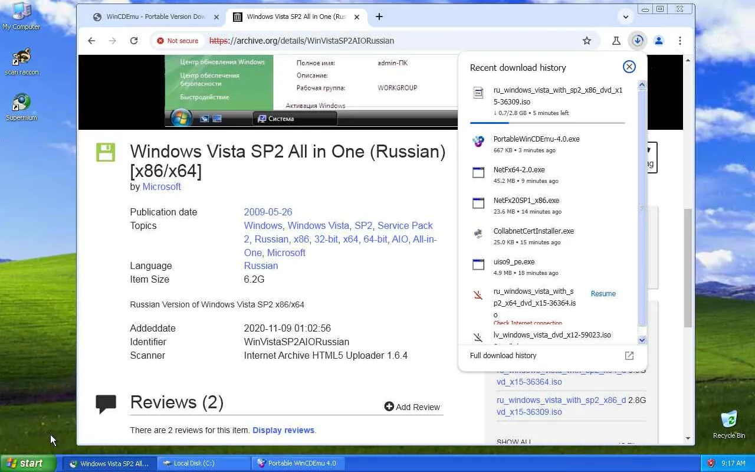The height and width of the screenshot is (472, 755).
Task: Click the Russian language value link
Action: tap(261, 265)
